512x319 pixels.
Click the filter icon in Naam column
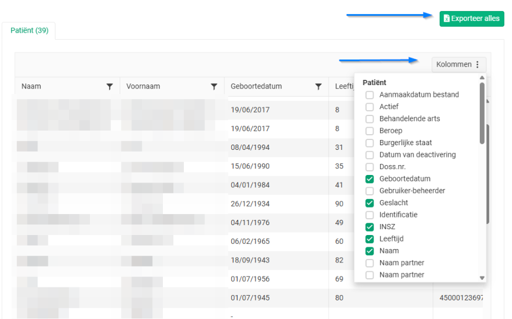point(109,87)
